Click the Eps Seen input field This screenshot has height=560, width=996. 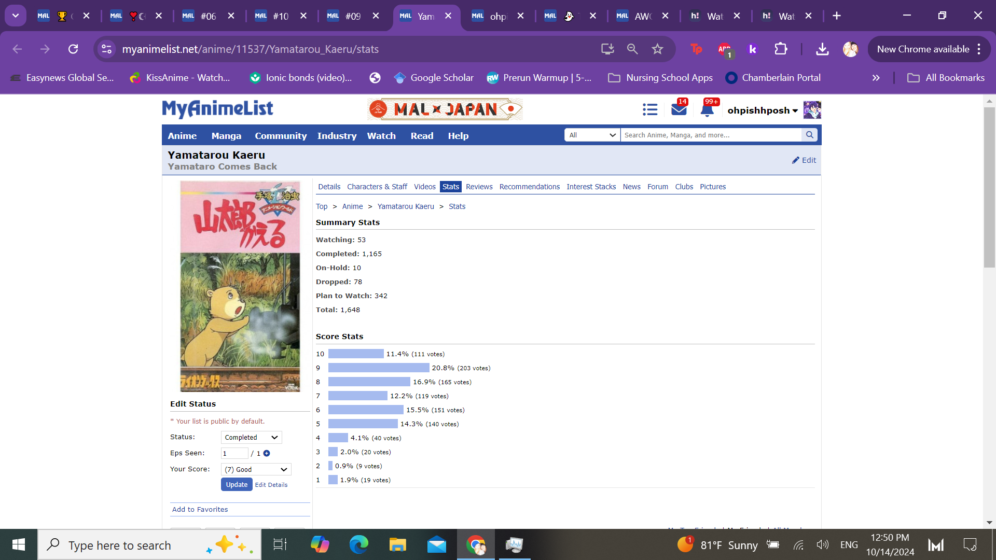click(x=234, y=453)
